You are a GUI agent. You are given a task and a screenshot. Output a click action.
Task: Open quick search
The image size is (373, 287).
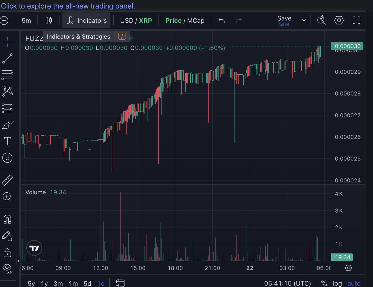tap(321, 21)
